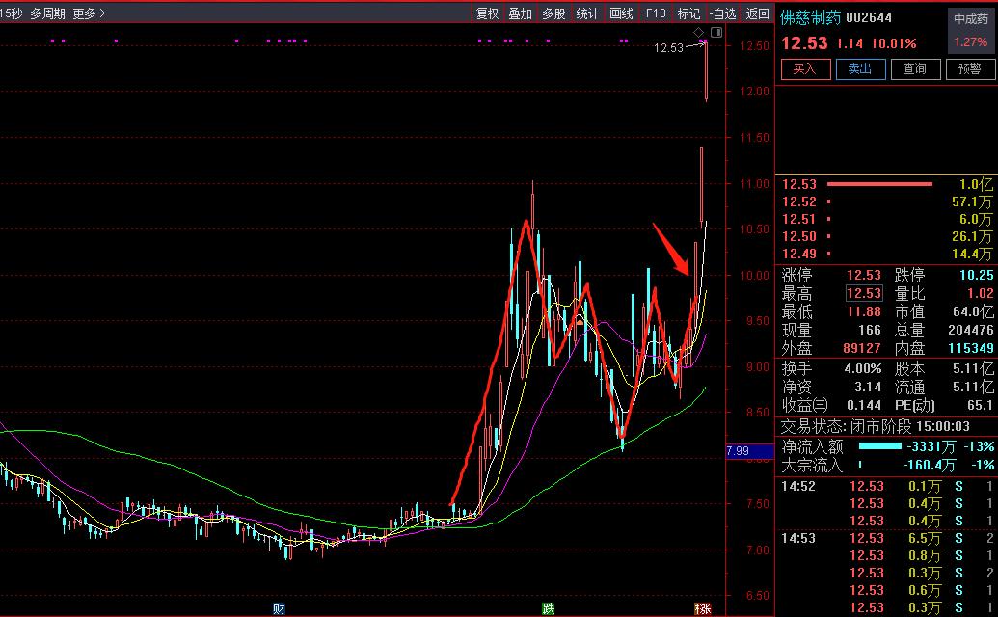Screen dimensions: 998x617
Task: Click the 涨 marker at the chart bottom
Action: pos(703,608)
